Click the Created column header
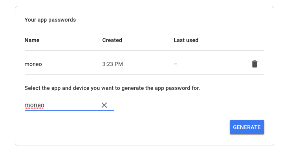 click(112, 40)
